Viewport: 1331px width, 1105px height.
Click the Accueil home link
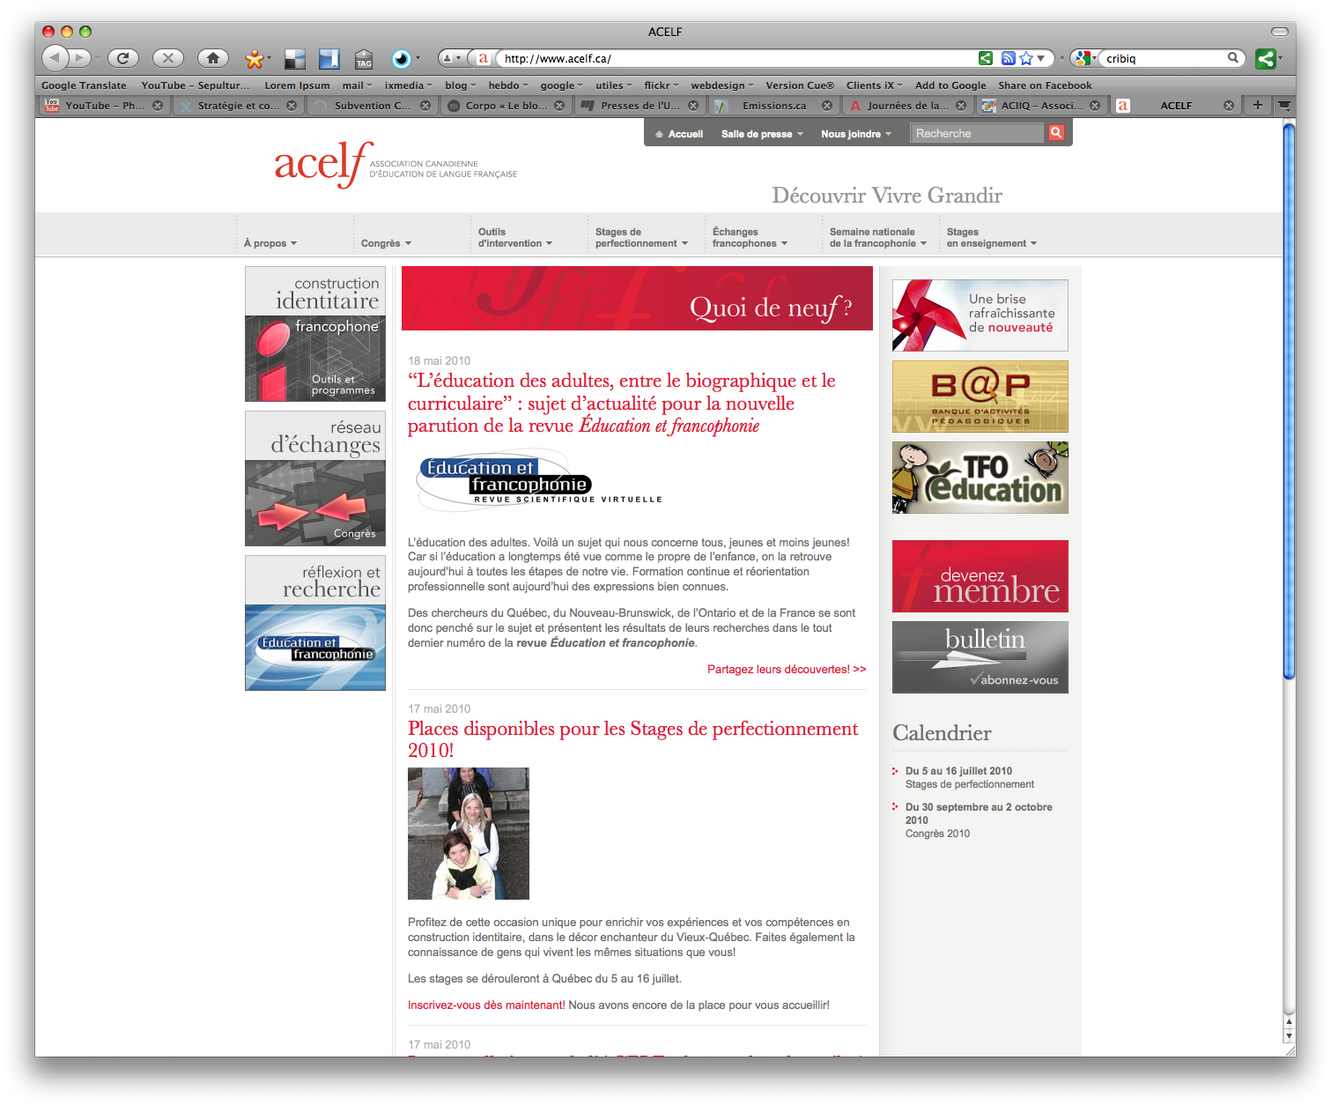point(678,134)
